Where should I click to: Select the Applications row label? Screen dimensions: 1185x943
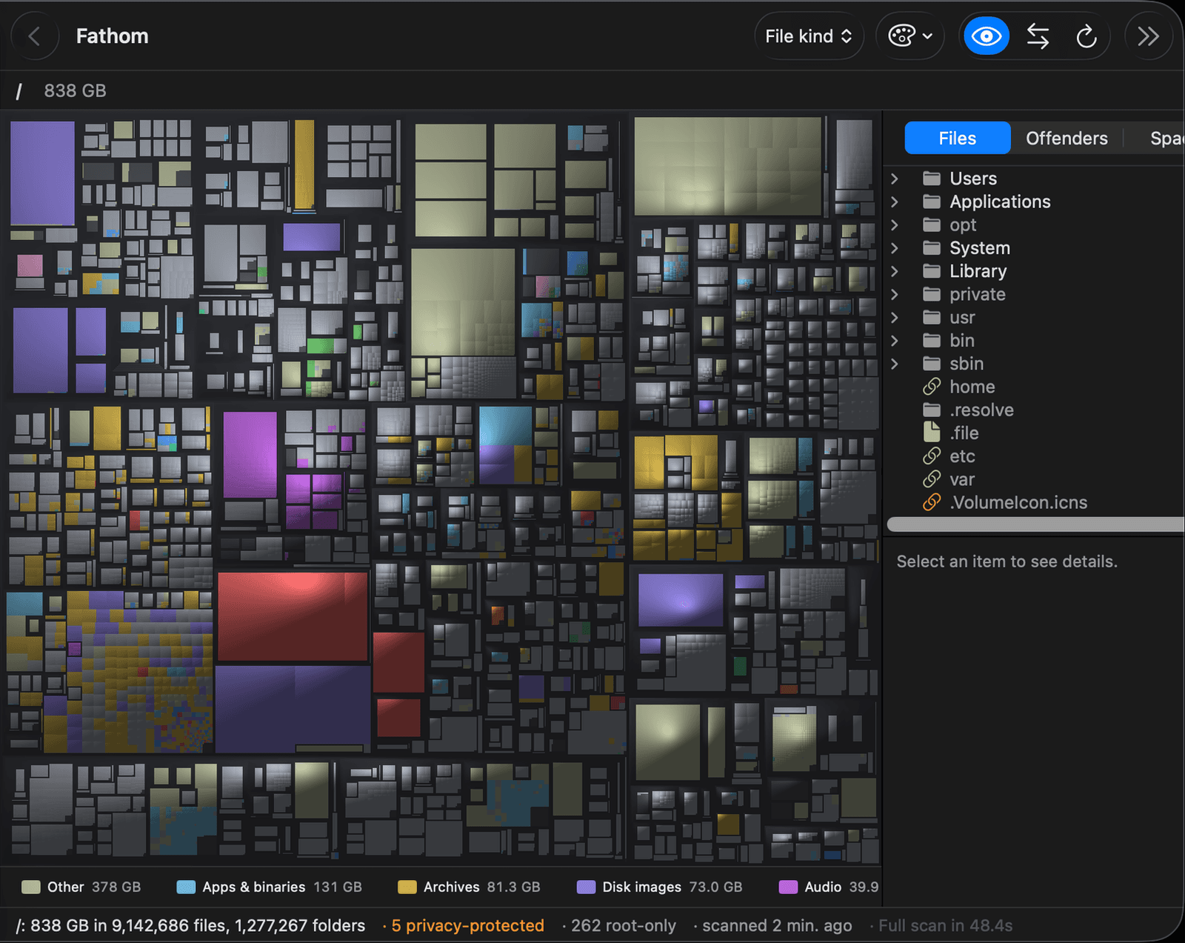(x=1000, y=201)
